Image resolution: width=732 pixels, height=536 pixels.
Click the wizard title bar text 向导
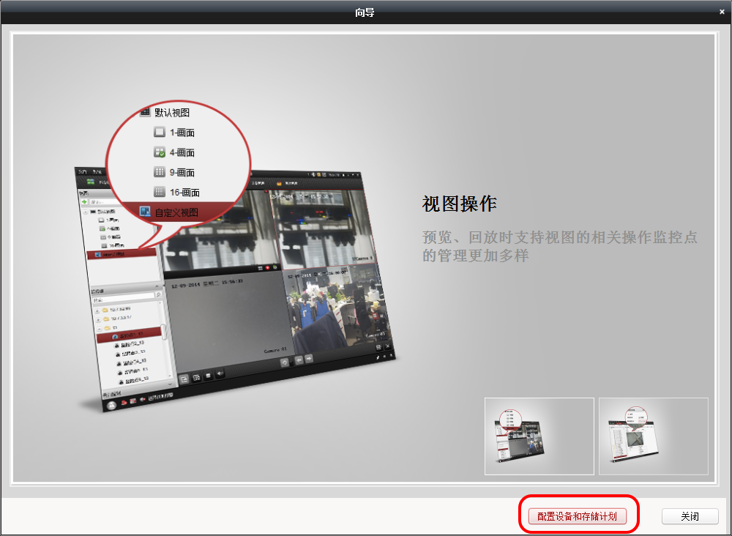364,12
